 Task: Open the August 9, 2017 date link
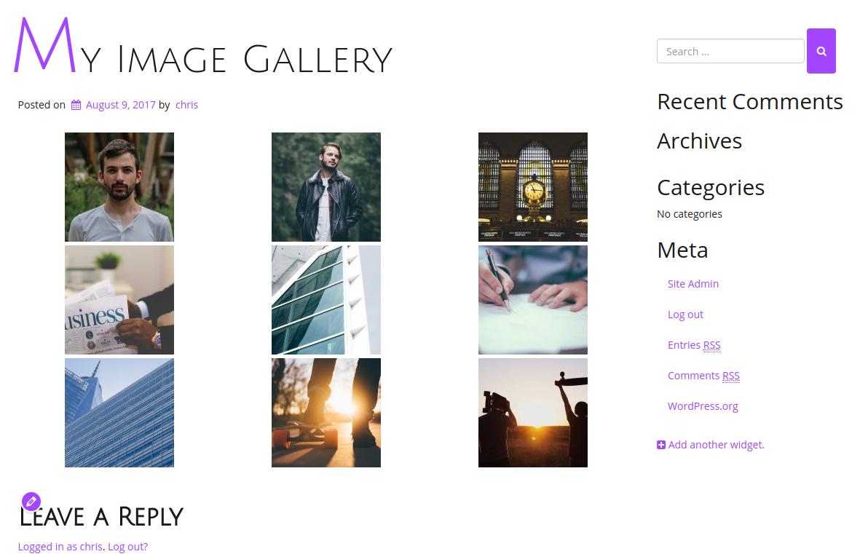121,105
